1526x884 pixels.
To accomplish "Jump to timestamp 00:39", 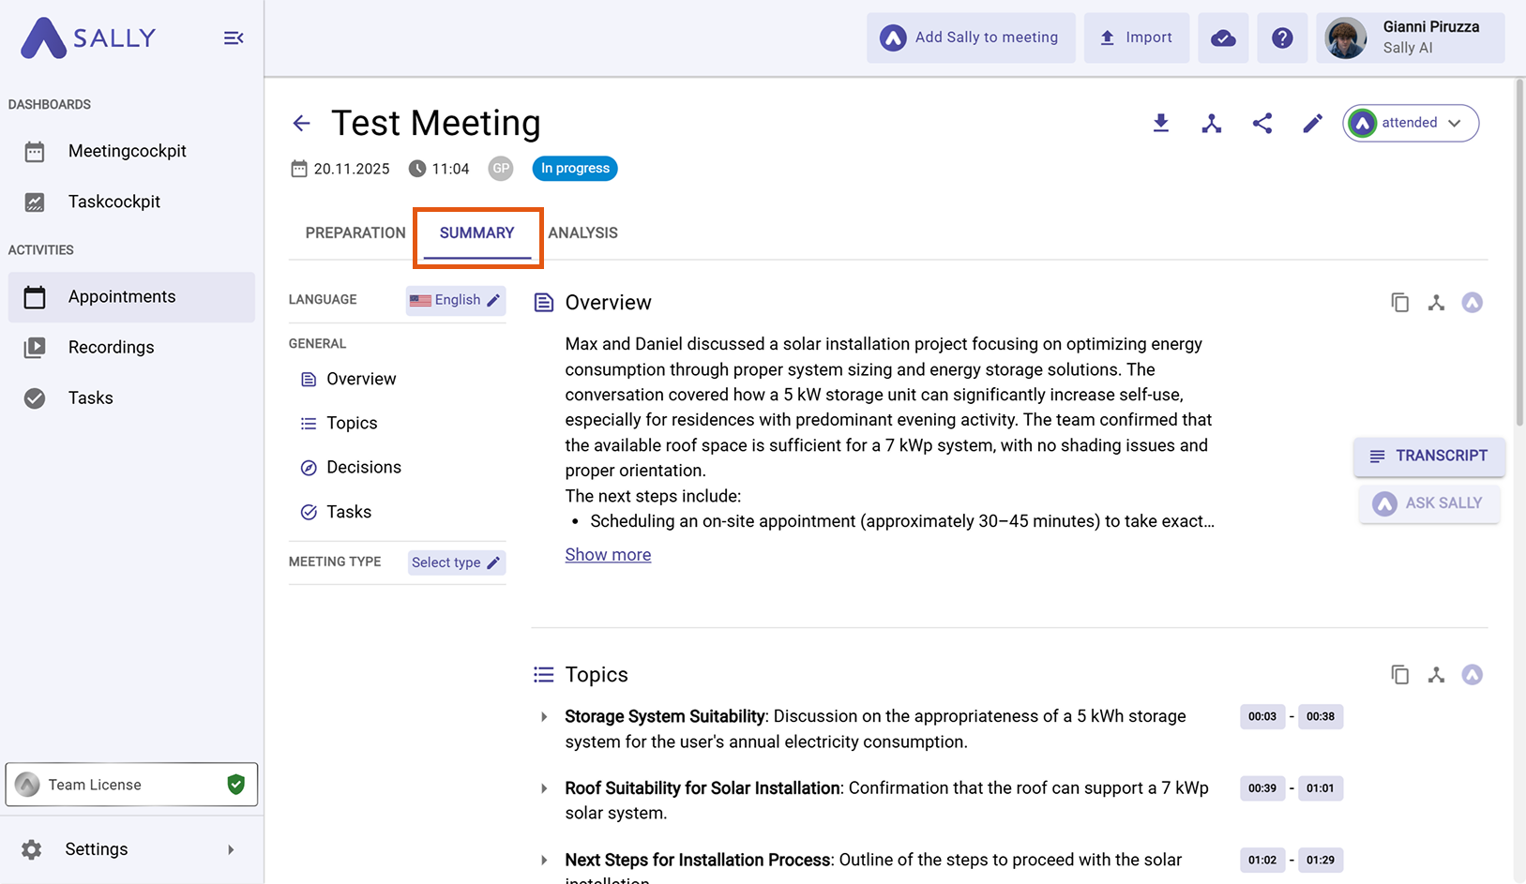I will (x=1262, y=788).
